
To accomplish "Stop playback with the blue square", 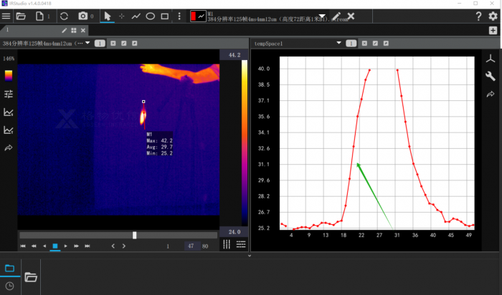I will pyautogui.click(x=55, y=246).
